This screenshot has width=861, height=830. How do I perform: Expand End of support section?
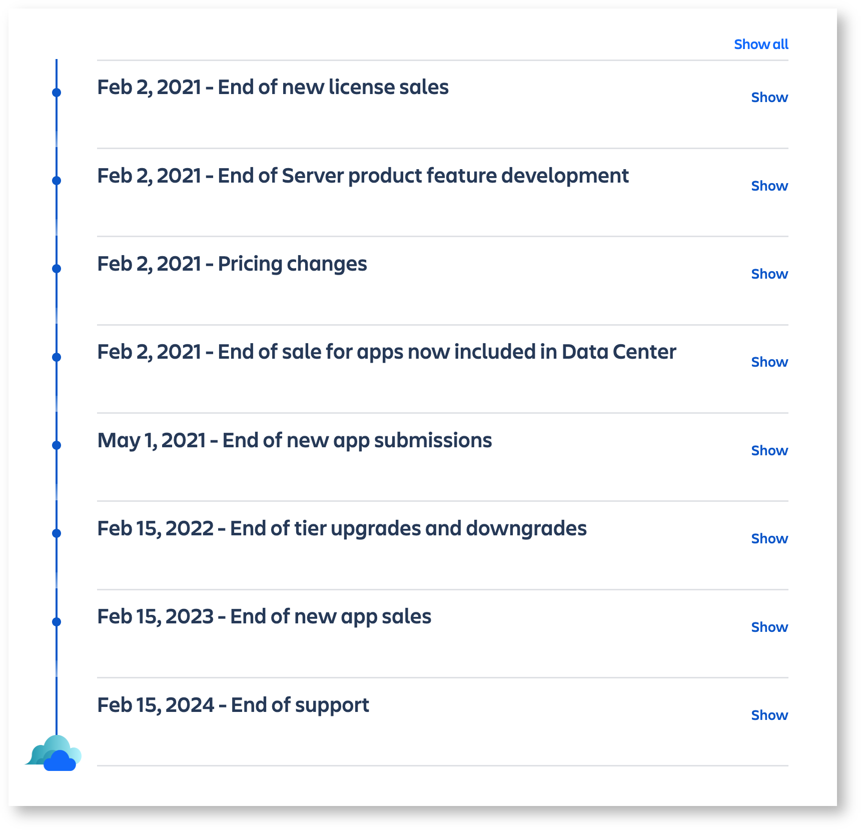[769, 715]
